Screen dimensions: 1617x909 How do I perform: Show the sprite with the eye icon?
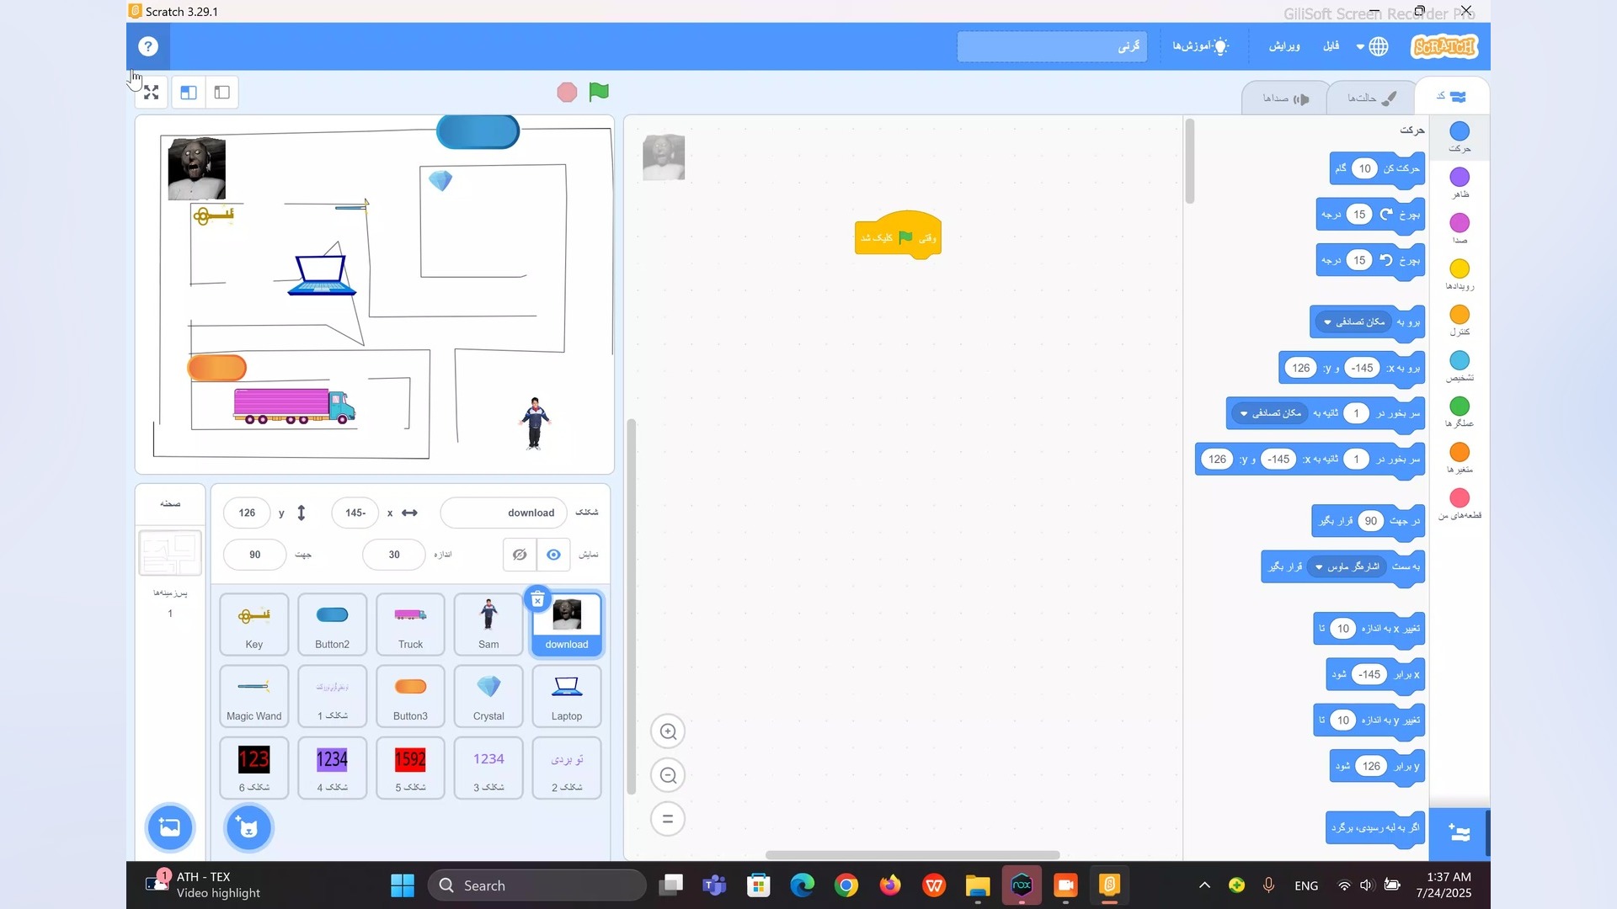click(x=553, y=555)
